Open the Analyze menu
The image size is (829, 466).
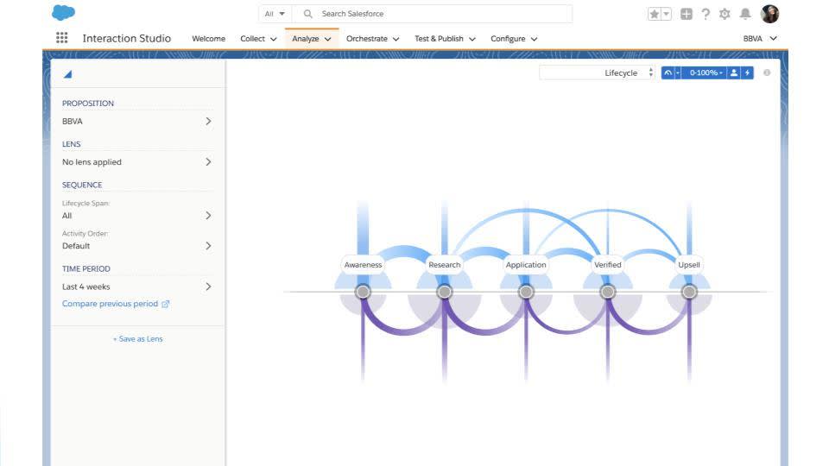(312, 39)
